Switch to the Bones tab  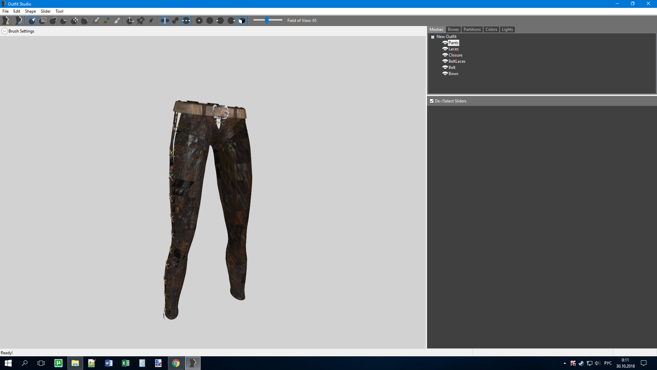coord(453,29)
